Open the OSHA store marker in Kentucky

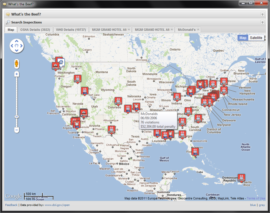(188, 111)
